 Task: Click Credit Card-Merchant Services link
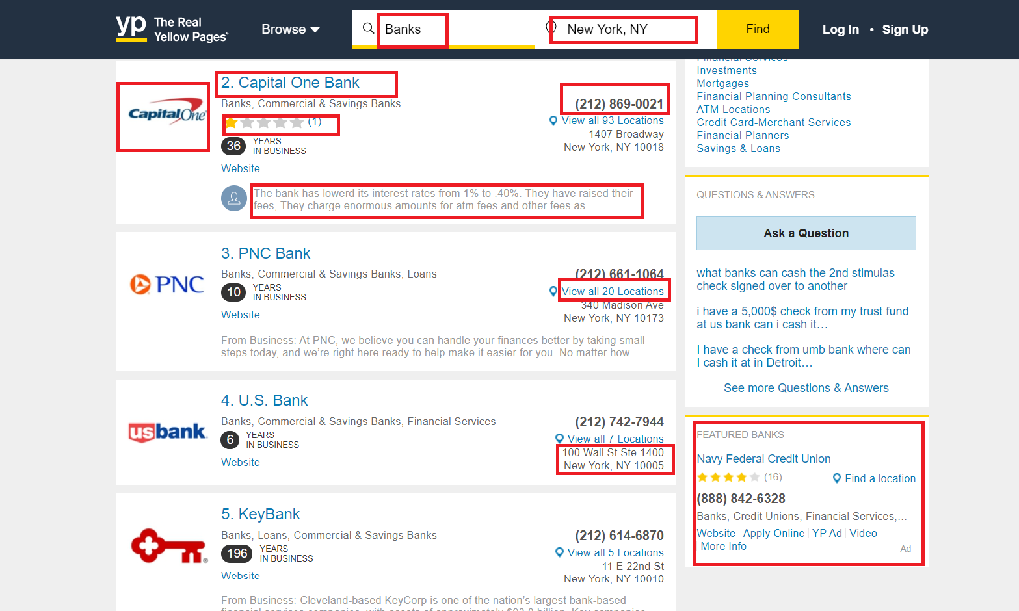click(774, 122)
